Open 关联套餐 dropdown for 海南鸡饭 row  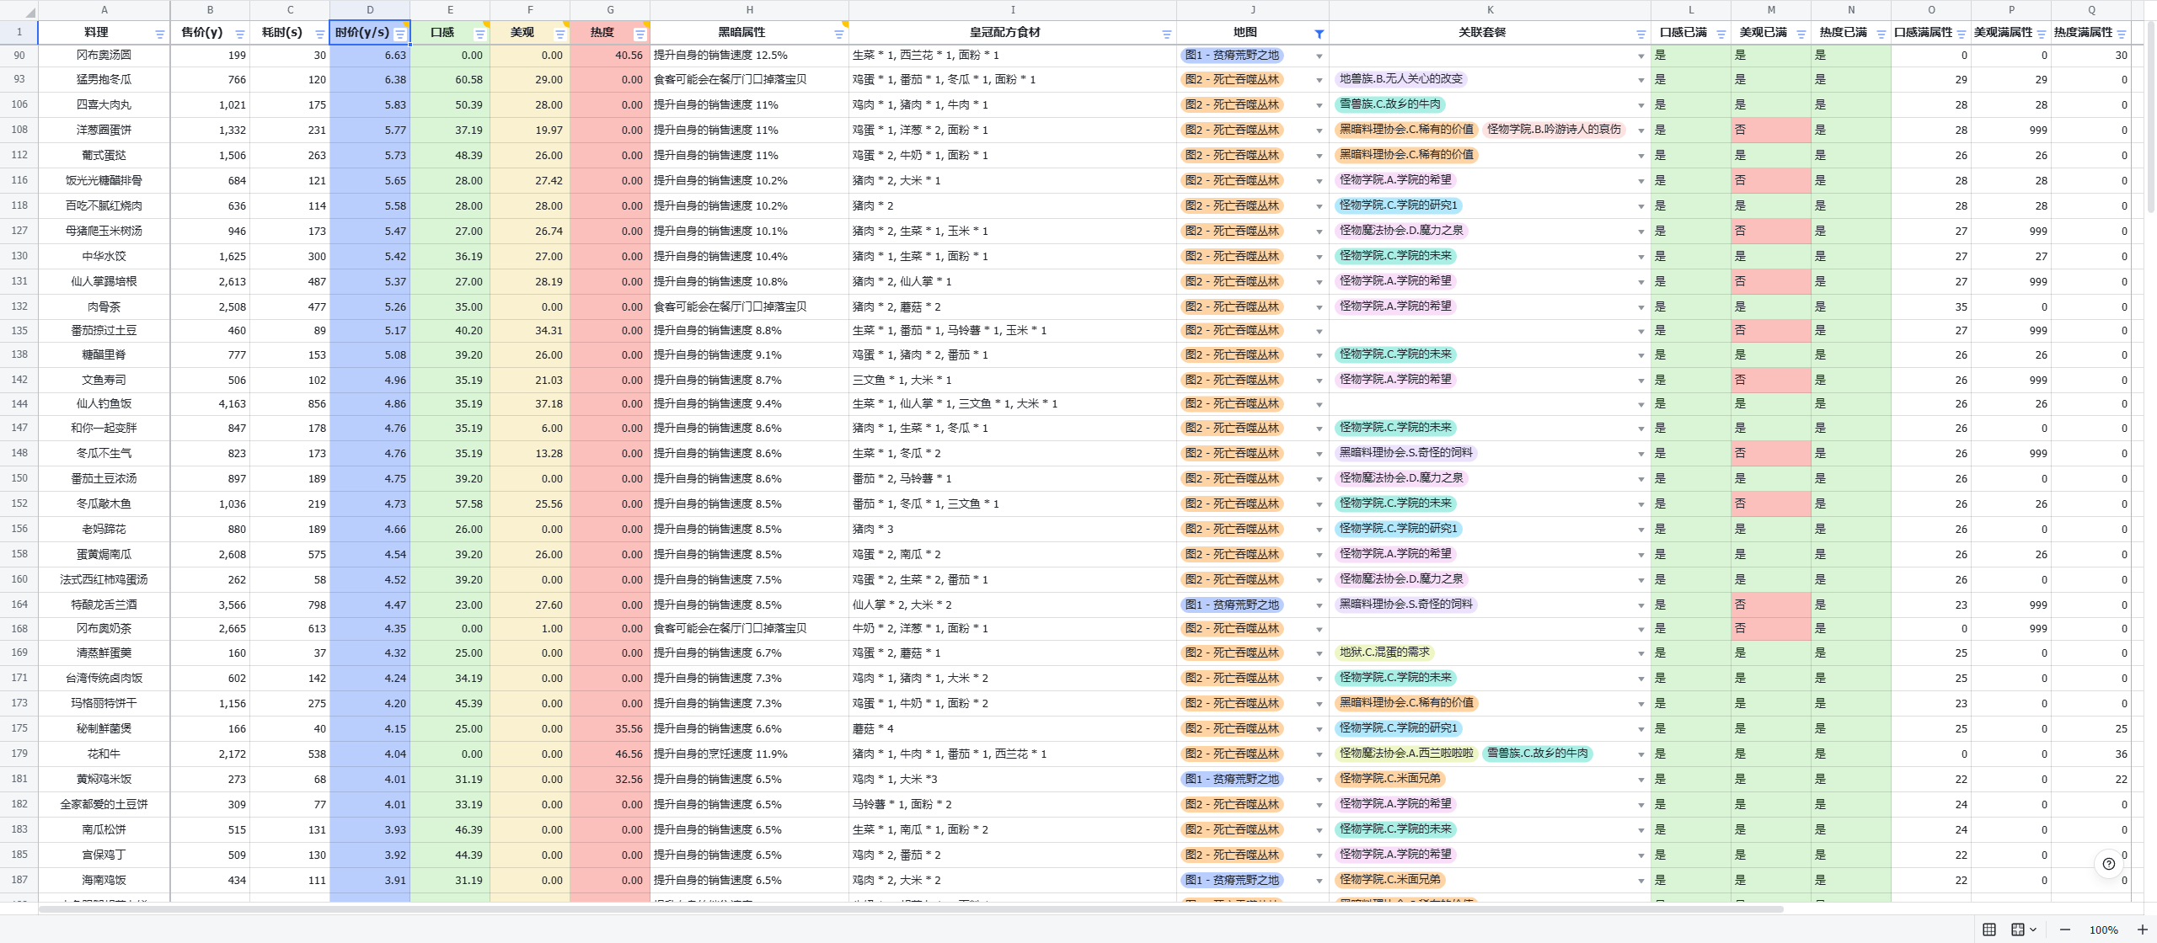click(1641, 882)
